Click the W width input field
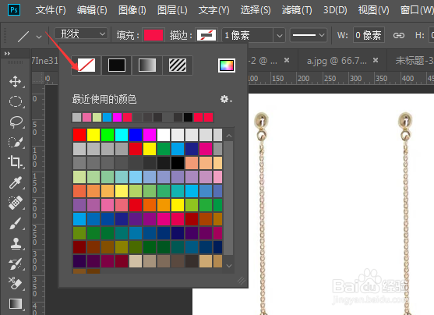 [369, 35]
